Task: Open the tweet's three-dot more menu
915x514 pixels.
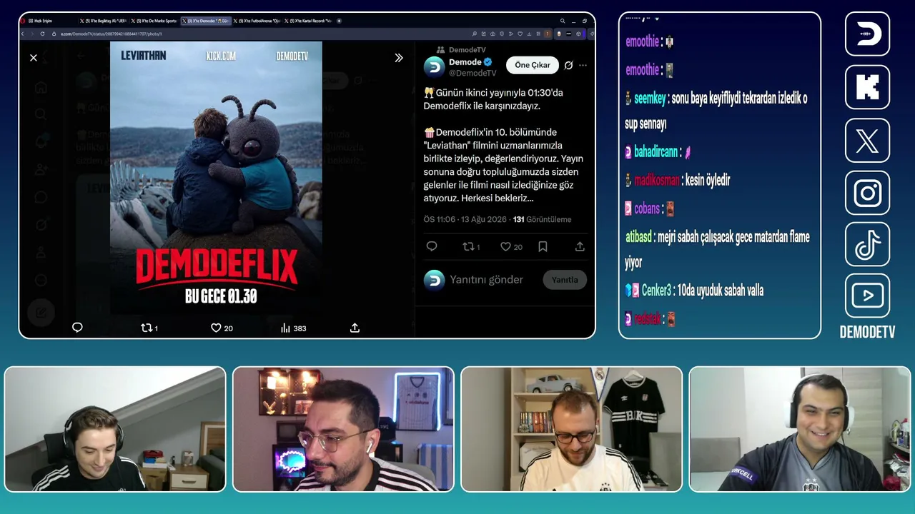Action: click(583, 65)
